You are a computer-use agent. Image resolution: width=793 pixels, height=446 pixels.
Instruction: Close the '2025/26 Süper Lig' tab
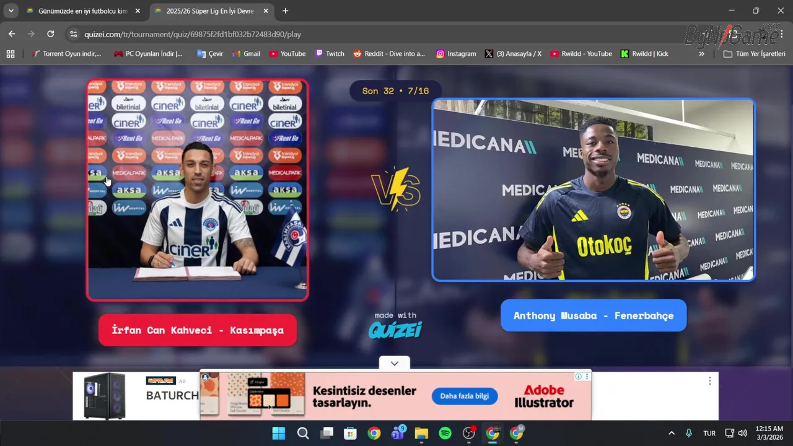tap(266, 11)
